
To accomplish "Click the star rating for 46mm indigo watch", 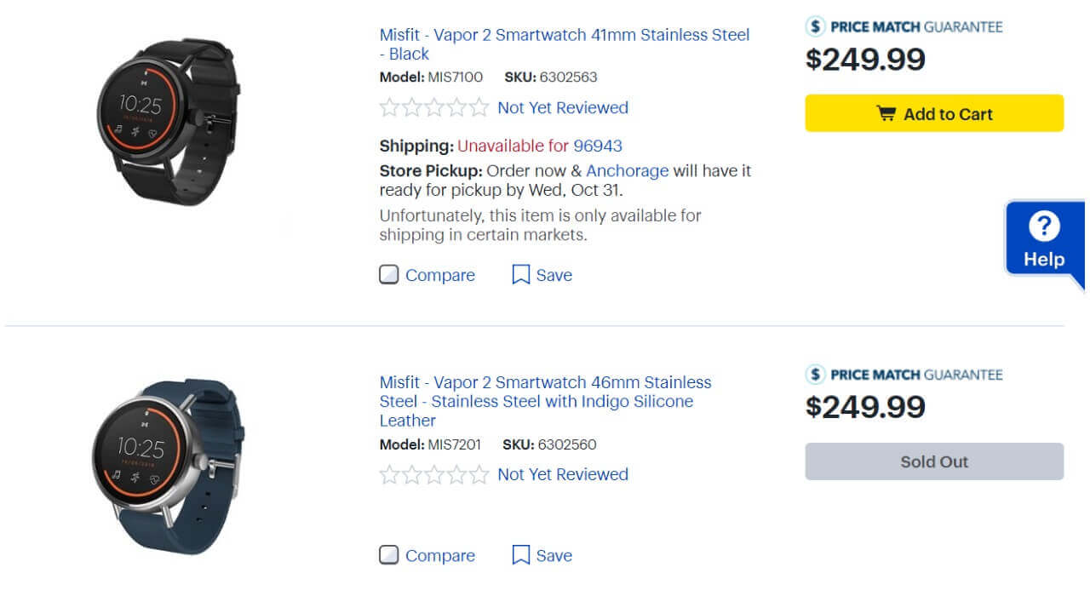I will click(434, 474).
